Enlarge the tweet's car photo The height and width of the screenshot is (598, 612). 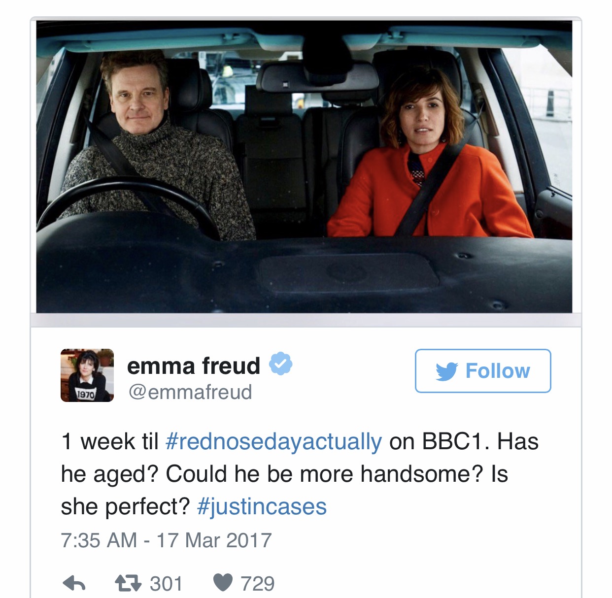305,167
